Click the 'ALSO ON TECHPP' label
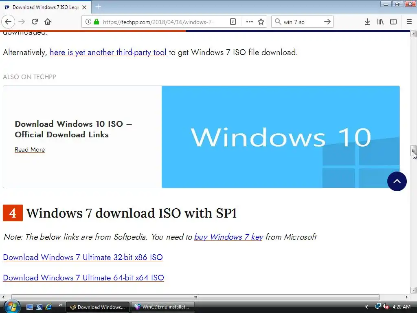Image resolution: width=417 pixels, height=313 pixels. click(x=29, y=77)
